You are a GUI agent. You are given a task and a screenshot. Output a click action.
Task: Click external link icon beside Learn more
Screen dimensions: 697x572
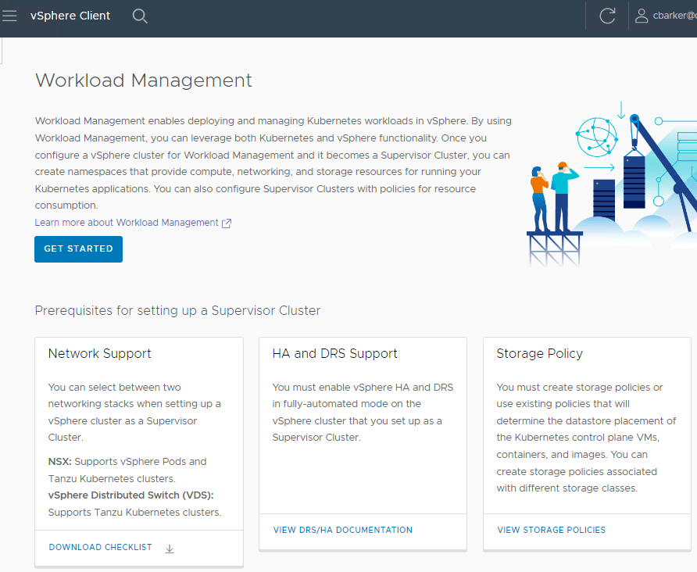coord(227,223)
